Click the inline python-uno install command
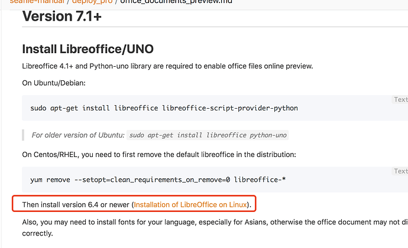 pos(208,135)
